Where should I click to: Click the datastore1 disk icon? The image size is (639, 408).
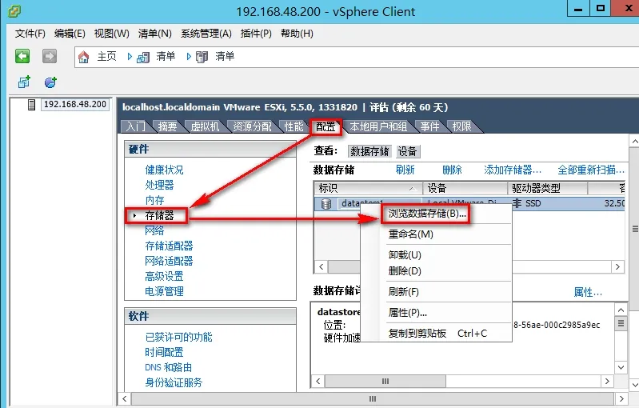click(x=326, y=203)
